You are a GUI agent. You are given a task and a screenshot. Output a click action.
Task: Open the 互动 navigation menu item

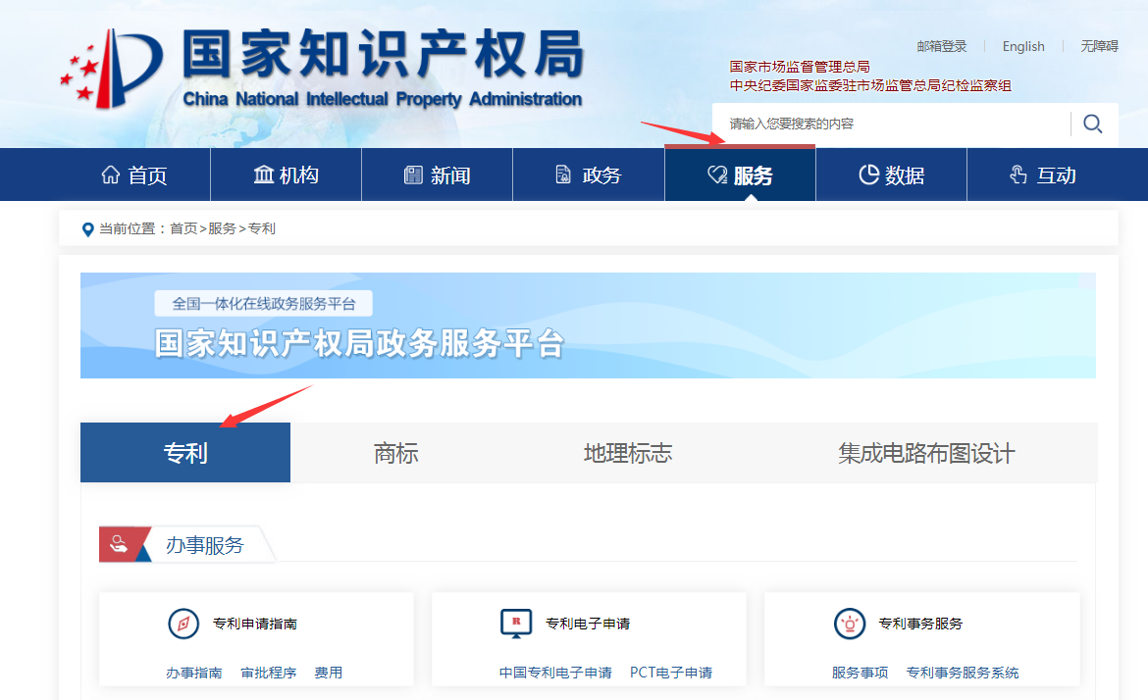(1043, 175)
